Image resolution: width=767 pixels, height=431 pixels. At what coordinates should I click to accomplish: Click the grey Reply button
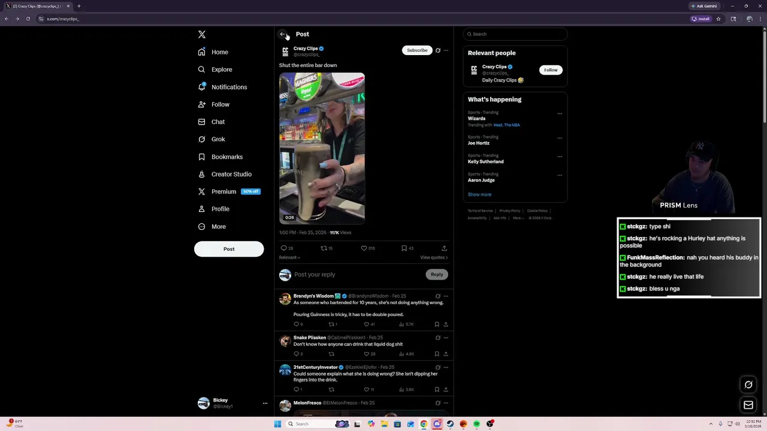(x=437, y=274)
